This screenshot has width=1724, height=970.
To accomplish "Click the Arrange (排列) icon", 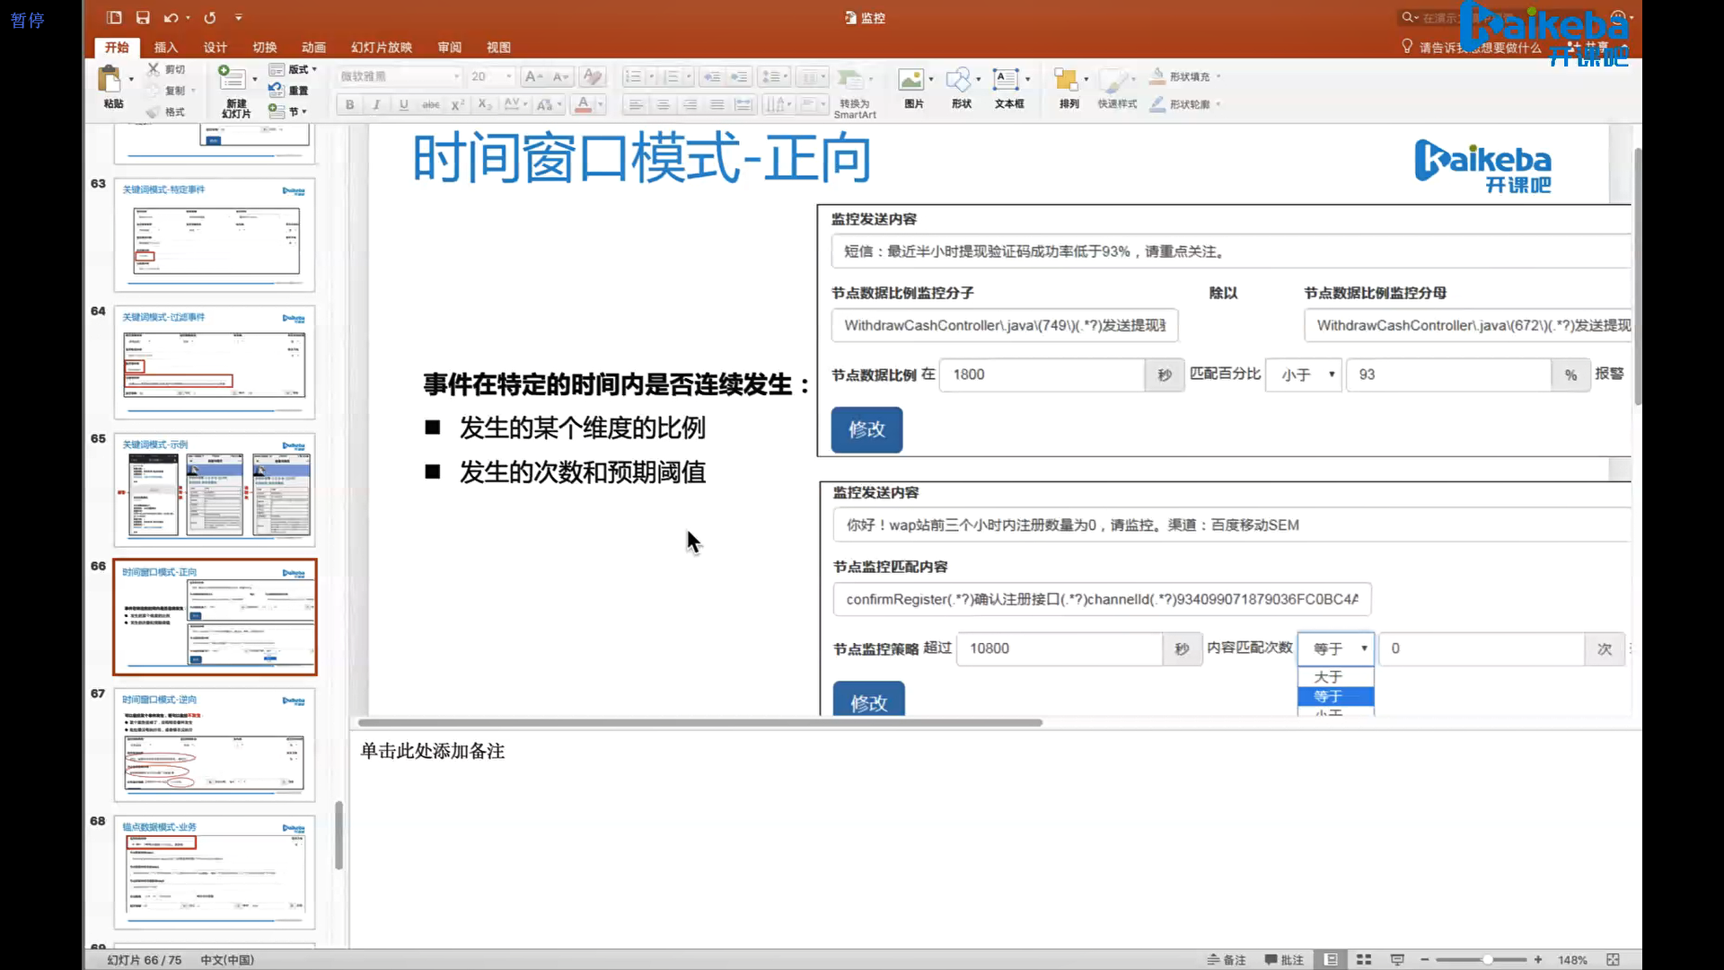I will 1066,80.
